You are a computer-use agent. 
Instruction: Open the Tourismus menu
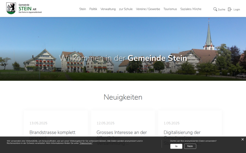click(170, 9)
